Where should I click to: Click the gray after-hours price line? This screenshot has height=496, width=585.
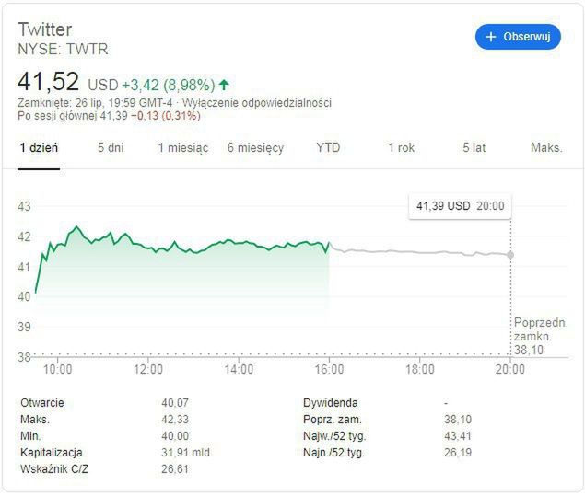pyautogui.click(x=415, y=252)
